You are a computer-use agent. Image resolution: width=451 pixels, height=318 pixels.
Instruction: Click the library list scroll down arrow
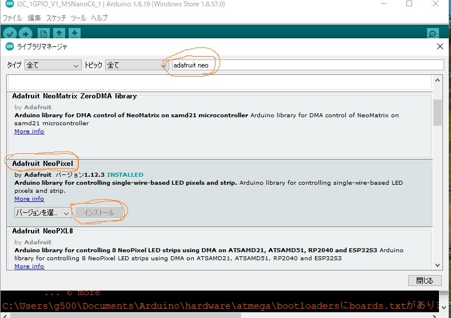[437, 265]
